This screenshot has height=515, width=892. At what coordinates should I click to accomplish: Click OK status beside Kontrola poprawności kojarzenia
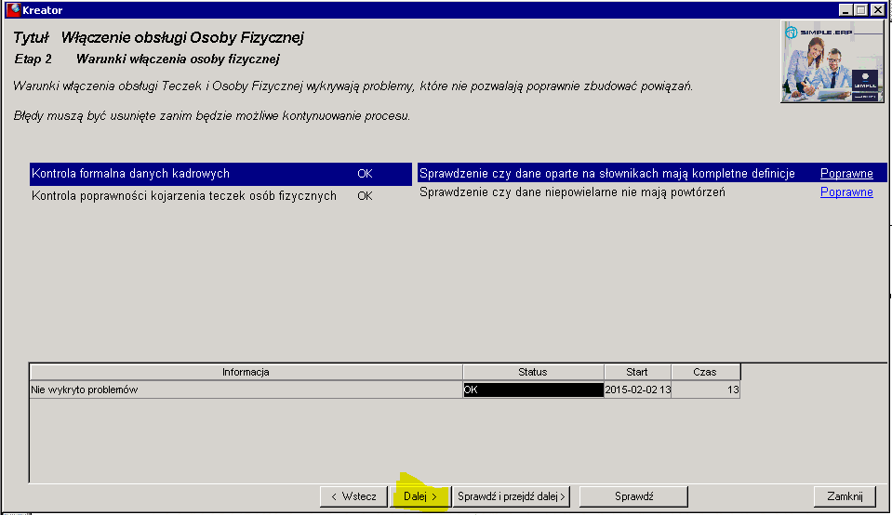[365, 196]
